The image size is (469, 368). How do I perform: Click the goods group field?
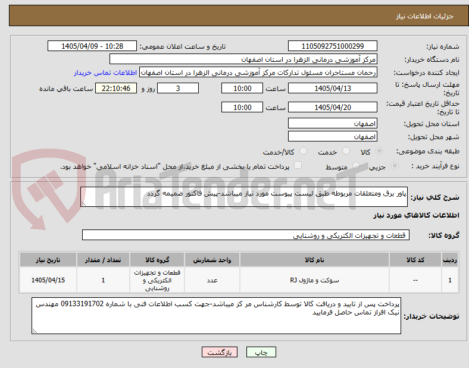point(246,235)
